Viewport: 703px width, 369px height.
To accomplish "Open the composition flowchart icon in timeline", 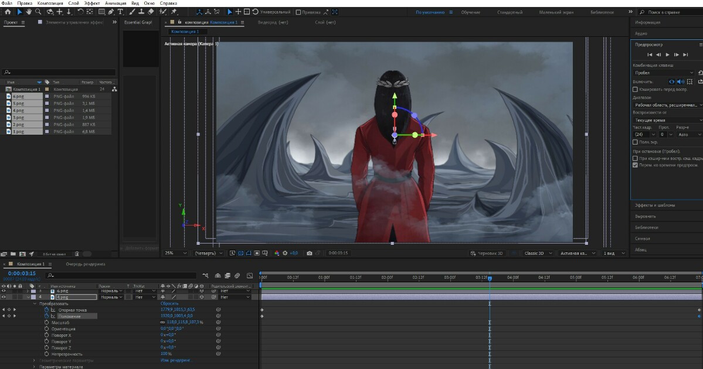I will 205,275.
